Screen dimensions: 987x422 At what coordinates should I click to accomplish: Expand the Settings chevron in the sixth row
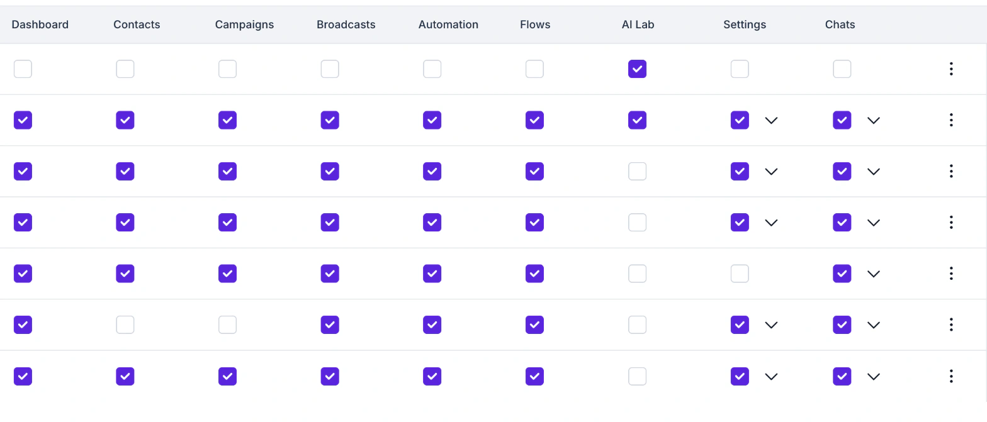click(x=771, y=325)
